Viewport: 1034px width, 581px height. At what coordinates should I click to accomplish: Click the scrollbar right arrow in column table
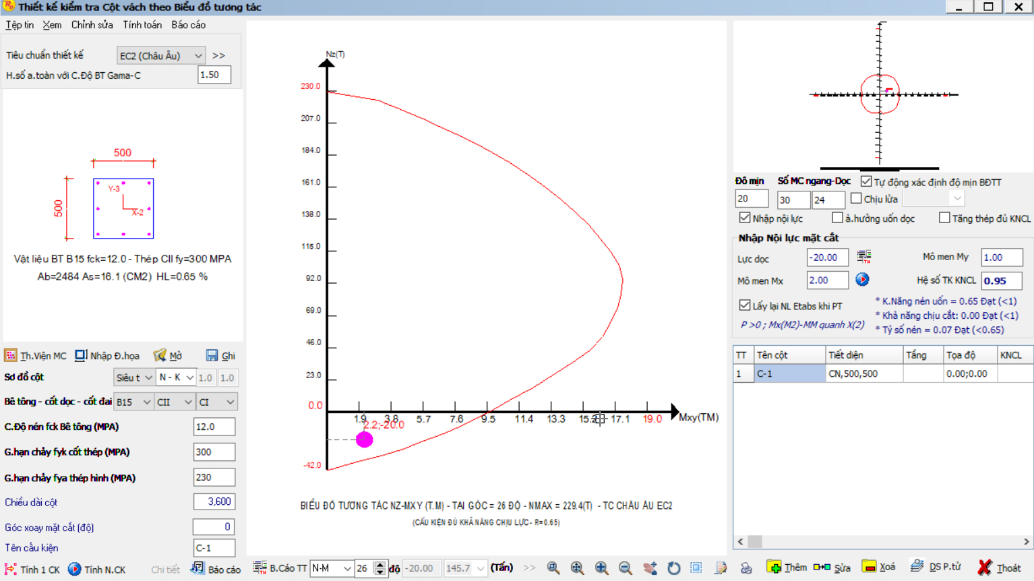coord(1027,541)
